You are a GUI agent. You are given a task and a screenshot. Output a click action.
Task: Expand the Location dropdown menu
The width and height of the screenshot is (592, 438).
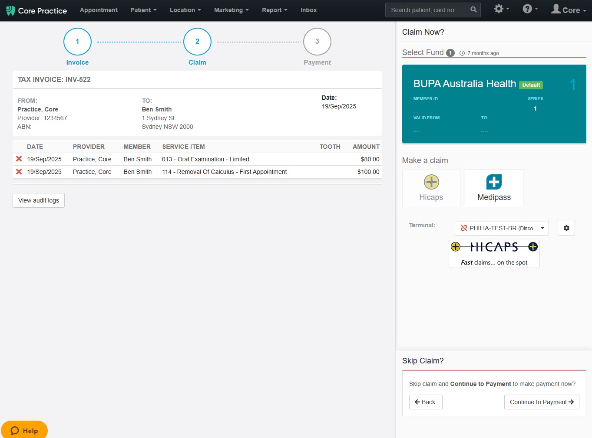[185, 10]
